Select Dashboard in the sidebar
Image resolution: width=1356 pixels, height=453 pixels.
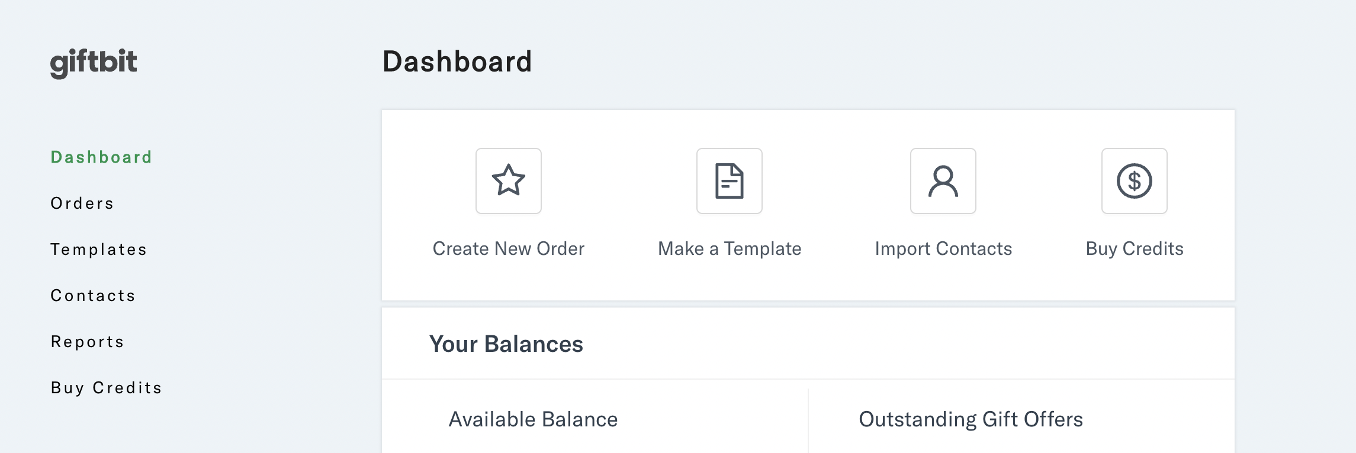pyautogui.click(x=101, y=157)
